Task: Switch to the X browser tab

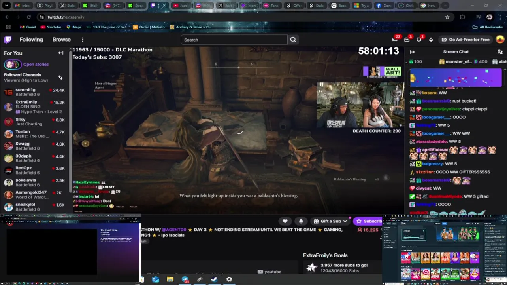Action: (226, 6)
